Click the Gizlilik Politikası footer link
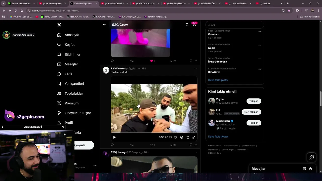Viewport: 322px width, 181px height. click(231, 146)
